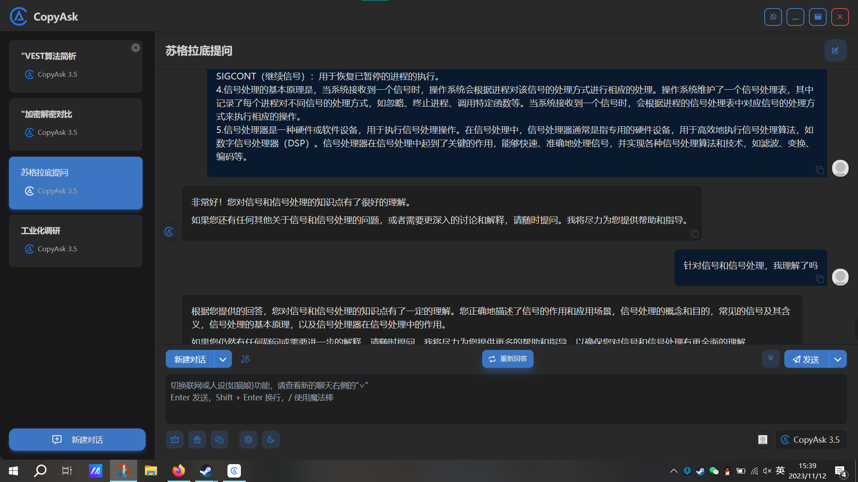858x482 pixels.
Task: Open the crown membership icon
Action: [175, 440]
